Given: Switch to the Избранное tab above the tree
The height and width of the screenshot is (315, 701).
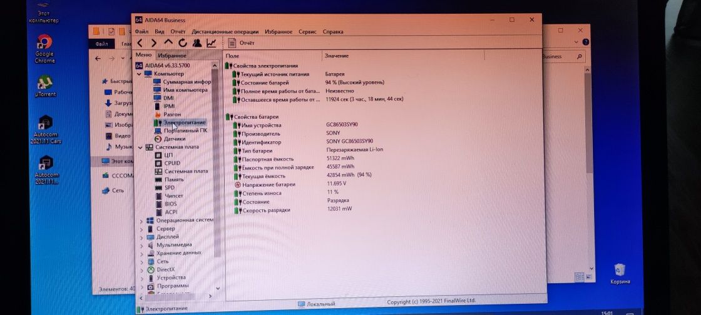Looking at the screenshot, I should (x=171, y=56).
